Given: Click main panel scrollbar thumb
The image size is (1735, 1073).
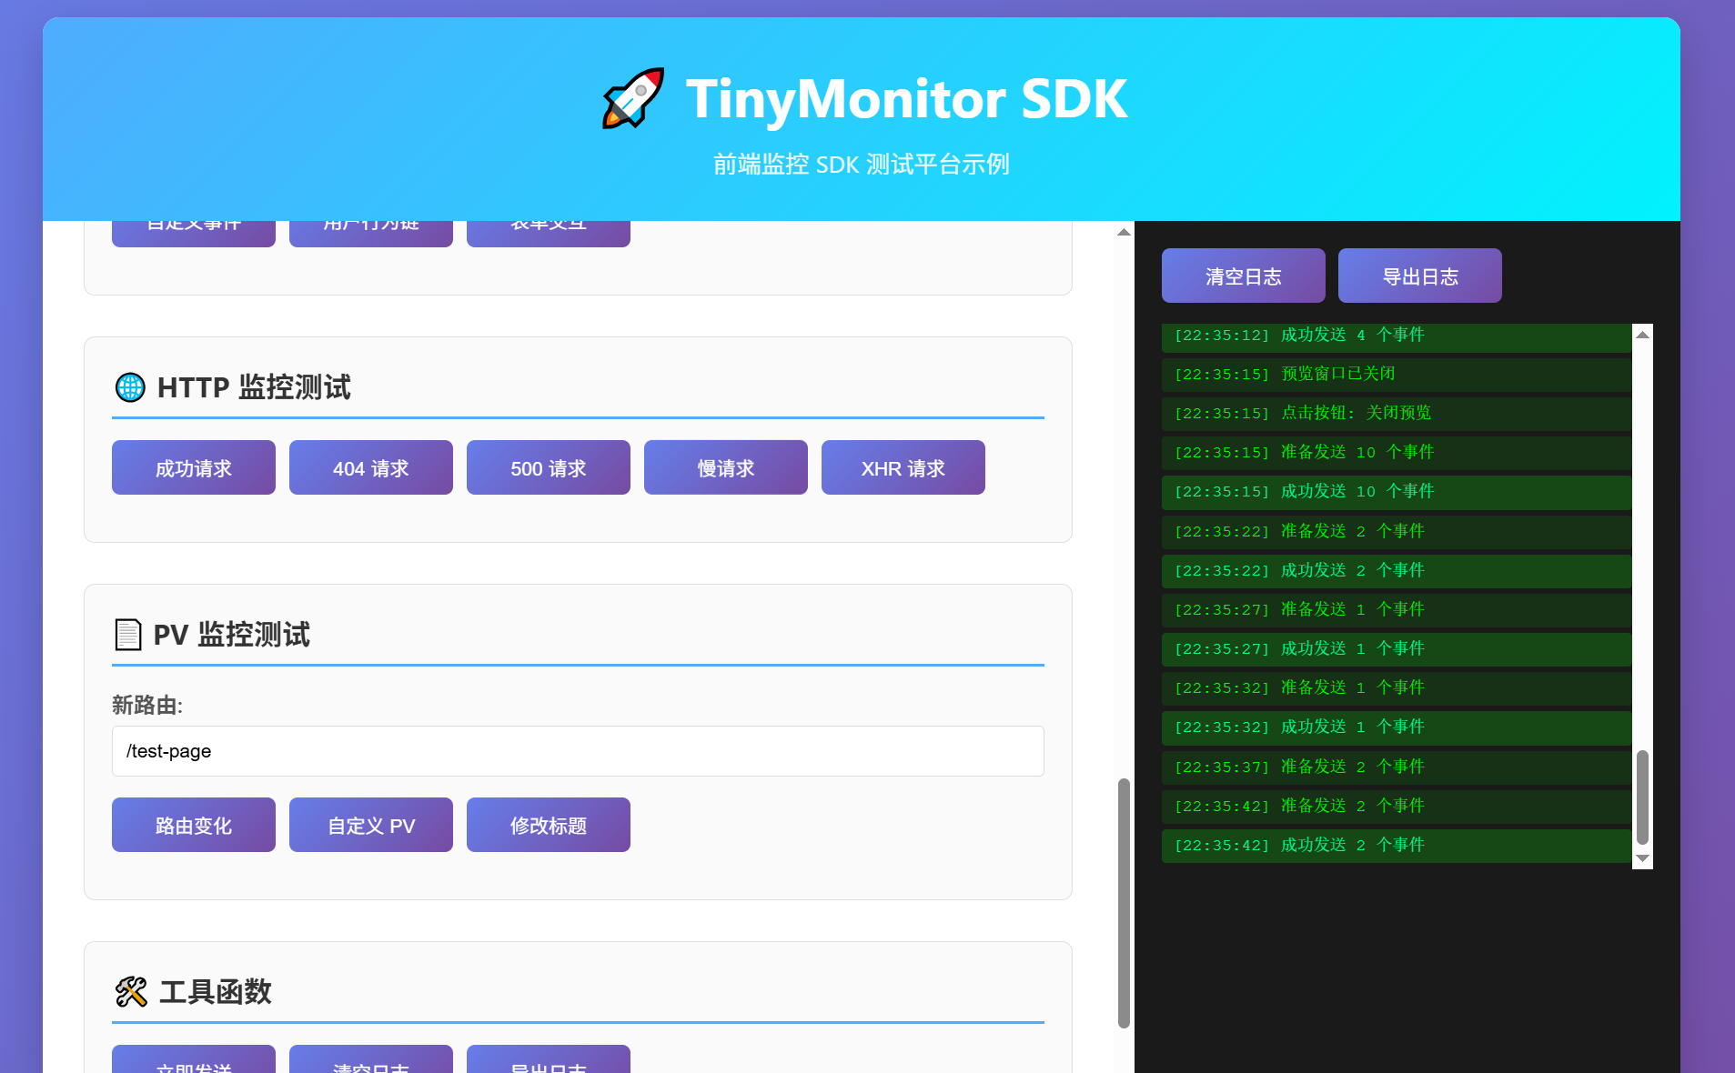Looking at the screenshot, I should coord(1125,903).
